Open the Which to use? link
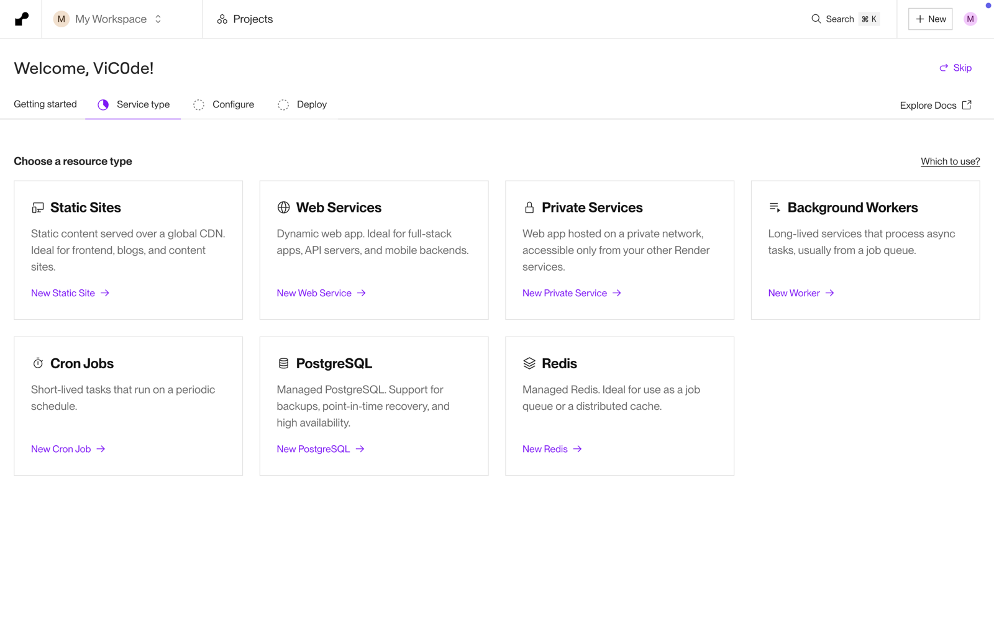This screenshot has width=994, height=621. point(950,161)
